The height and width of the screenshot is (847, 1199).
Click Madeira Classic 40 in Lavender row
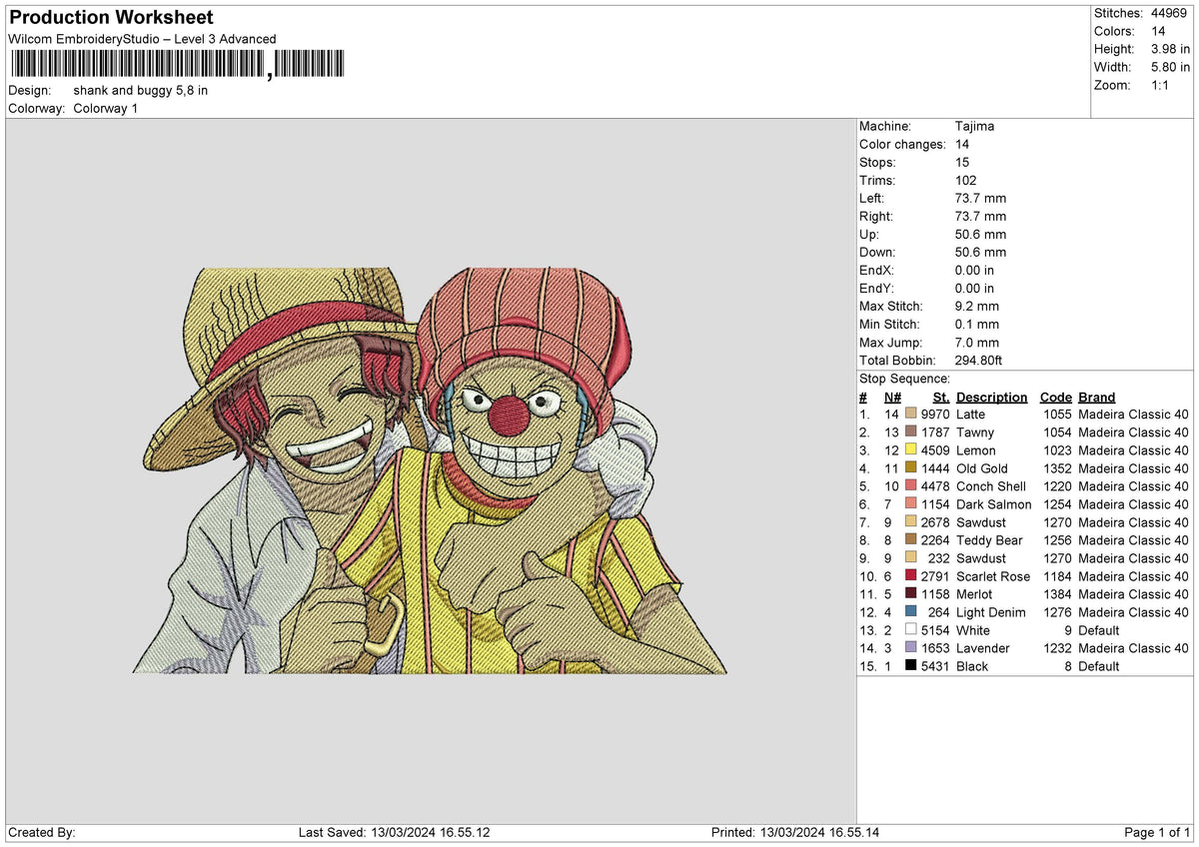(x=1133, y=648)
